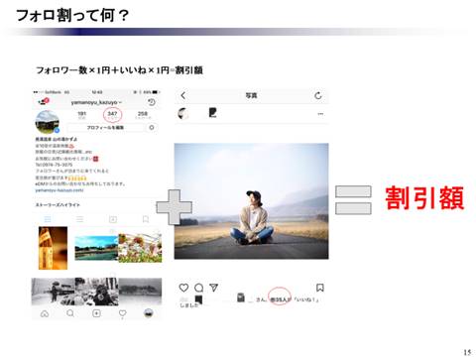Open the circled 347 followers count
Image resolution: width=476 pixels, height=357 pixels.
point(112,115)
